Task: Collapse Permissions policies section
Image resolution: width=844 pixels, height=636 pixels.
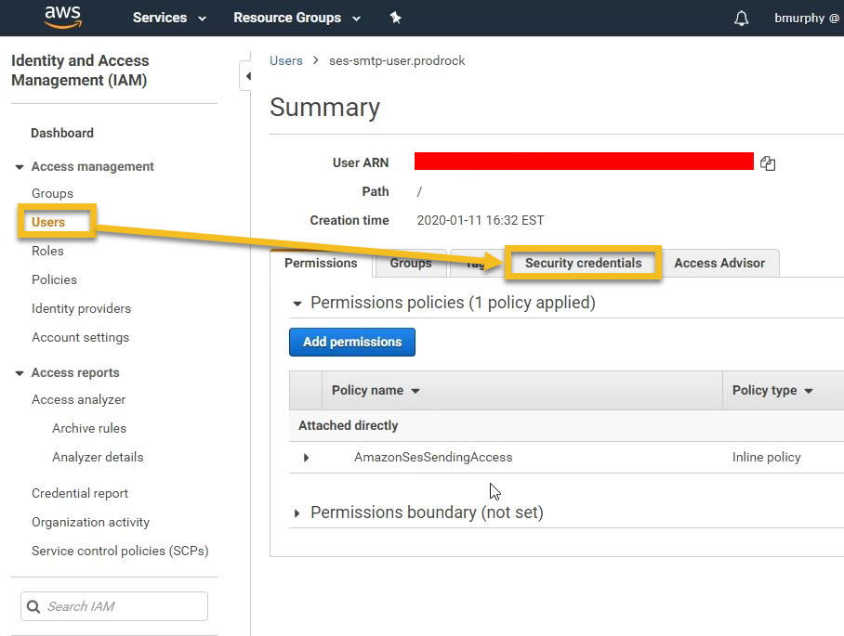Action: 297,304
